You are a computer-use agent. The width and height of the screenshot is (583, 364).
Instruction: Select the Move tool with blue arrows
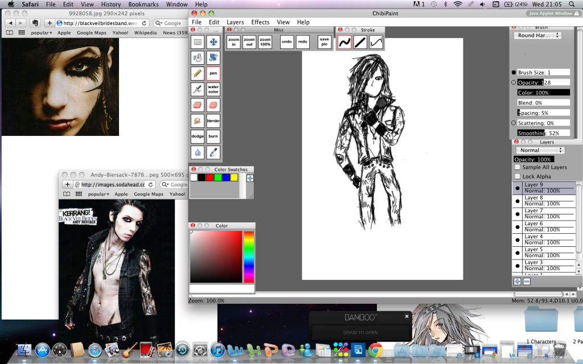click(x=214, y=42)
